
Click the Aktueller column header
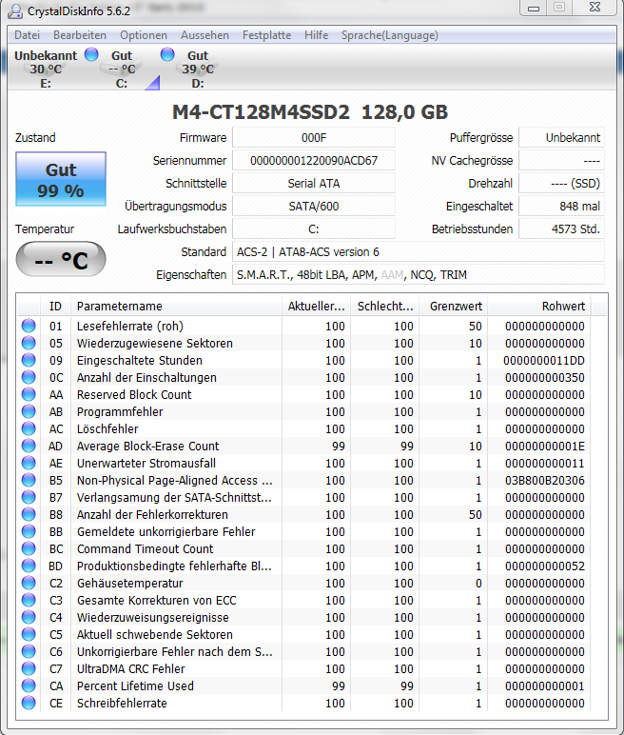click(x=316, y=307)
